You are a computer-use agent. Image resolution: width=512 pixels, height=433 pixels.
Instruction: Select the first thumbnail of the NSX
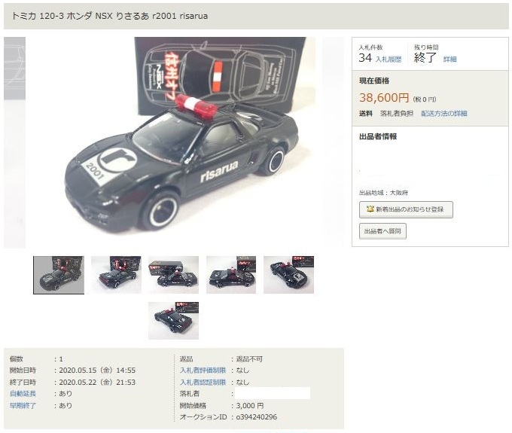point(59,275)
